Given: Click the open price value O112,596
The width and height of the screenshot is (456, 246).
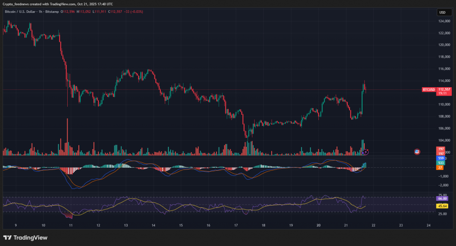Looking at the screenshot, I should click(x=69, y=12).
